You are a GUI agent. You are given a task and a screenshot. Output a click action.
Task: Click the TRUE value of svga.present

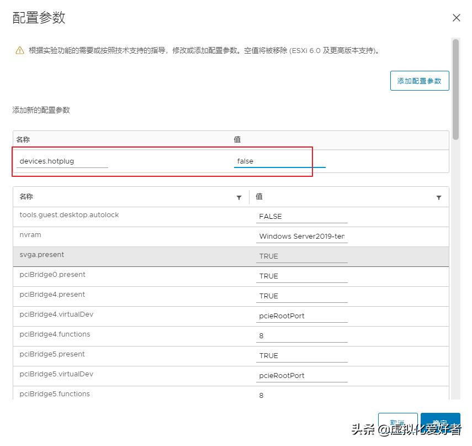point(301,256)
